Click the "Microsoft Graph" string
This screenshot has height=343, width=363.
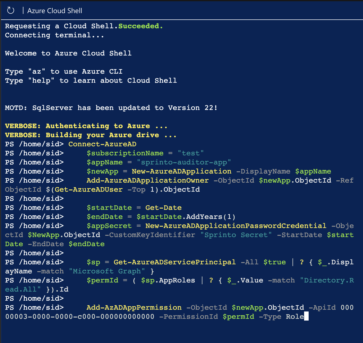(107, 271)
